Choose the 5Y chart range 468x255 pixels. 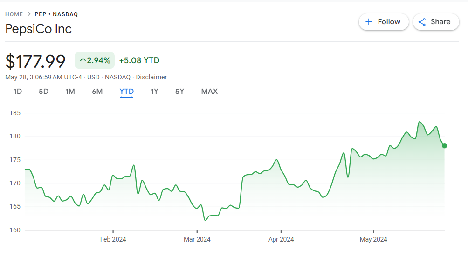179,92
